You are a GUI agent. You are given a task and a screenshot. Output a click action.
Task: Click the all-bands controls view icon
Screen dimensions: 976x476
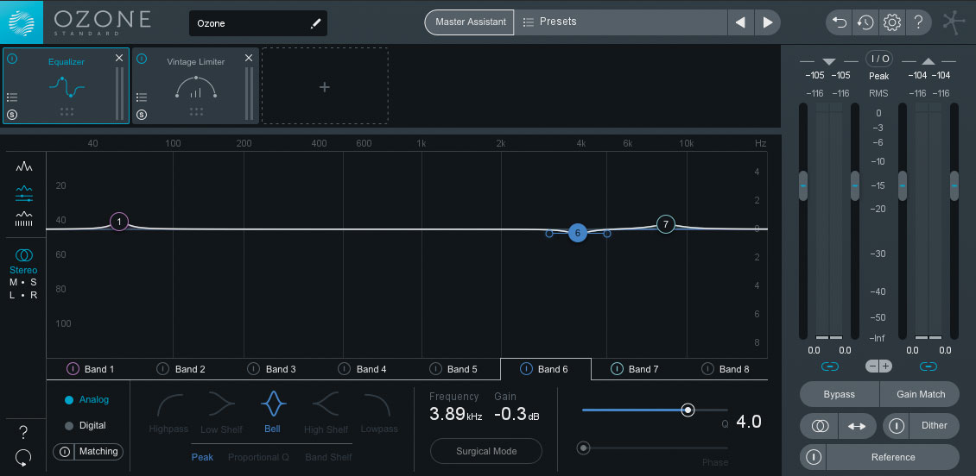pos(24,193)
